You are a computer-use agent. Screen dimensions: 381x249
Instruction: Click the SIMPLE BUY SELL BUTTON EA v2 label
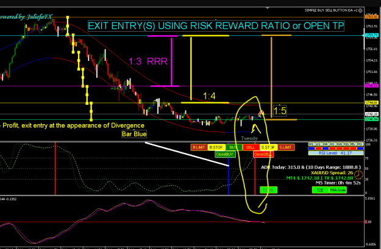[x=332, y=10]
